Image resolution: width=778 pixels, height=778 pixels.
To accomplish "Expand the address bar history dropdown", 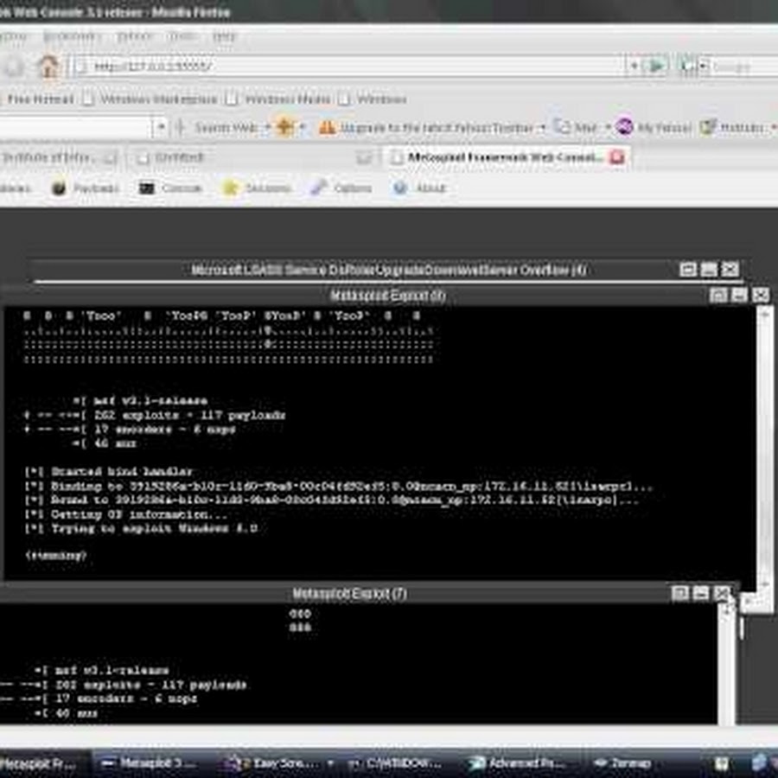I will click(x=634, y=66).
